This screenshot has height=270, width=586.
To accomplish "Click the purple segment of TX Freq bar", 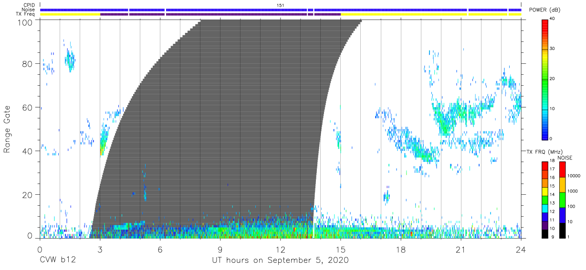I will 220,14.
